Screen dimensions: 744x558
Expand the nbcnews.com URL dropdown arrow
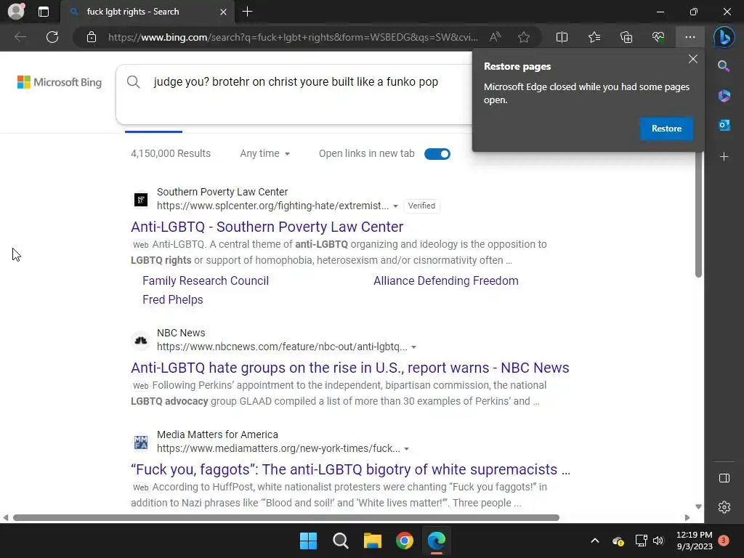(413, 347)
